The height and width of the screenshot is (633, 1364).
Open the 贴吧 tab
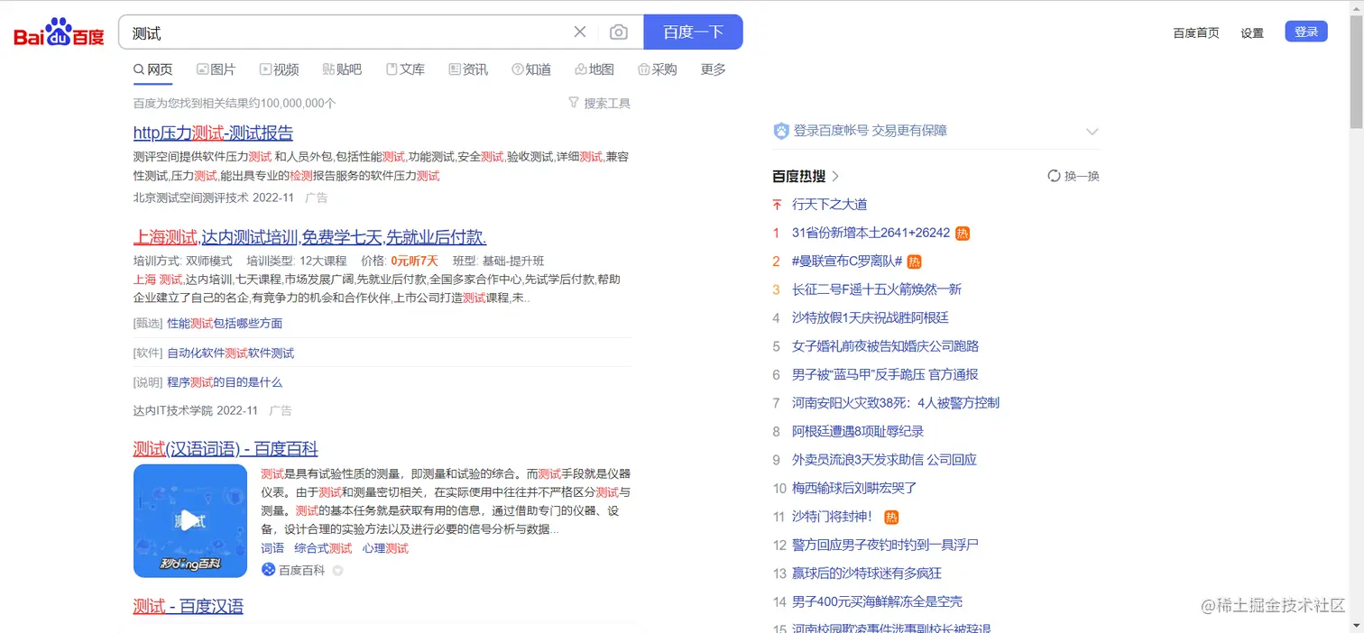[342, 69]
